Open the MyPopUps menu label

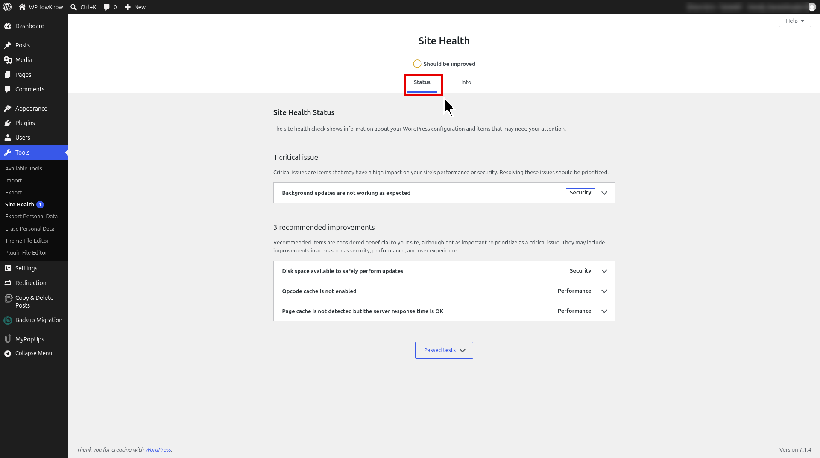[30, 339]
